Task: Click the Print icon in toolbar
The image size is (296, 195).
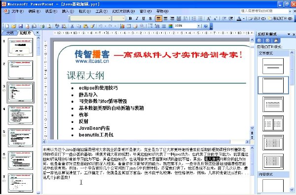Action: coord(42,26)
